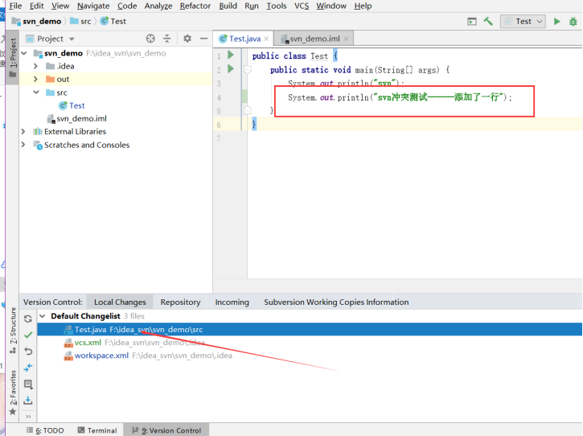Open the Repository tab

pos(180,302)
